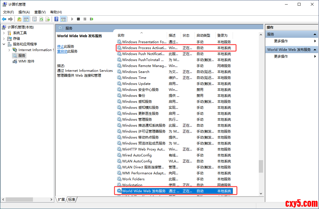Select the Windows Presentation Foundation service row
The image size is (319, 209).
click(174, 42)
